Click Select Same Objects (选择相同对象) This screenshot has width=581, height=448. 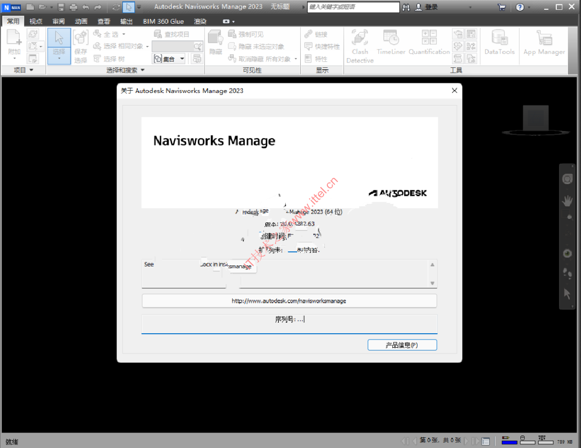[118, 46]
